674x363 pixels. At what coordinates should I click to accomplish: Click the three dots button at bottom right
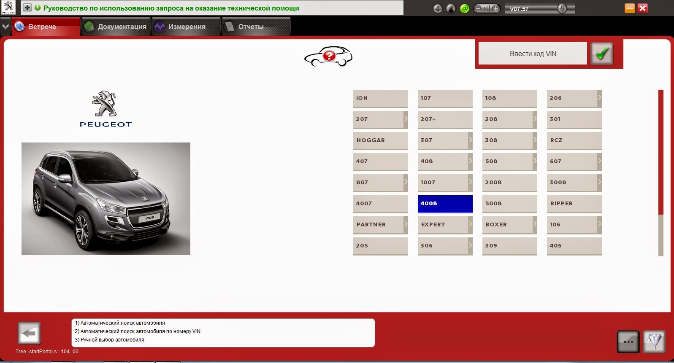[628, 341]
